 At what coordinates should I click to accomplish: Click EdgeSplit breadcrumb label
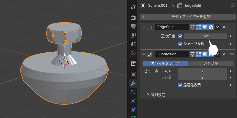coord(193,6)
